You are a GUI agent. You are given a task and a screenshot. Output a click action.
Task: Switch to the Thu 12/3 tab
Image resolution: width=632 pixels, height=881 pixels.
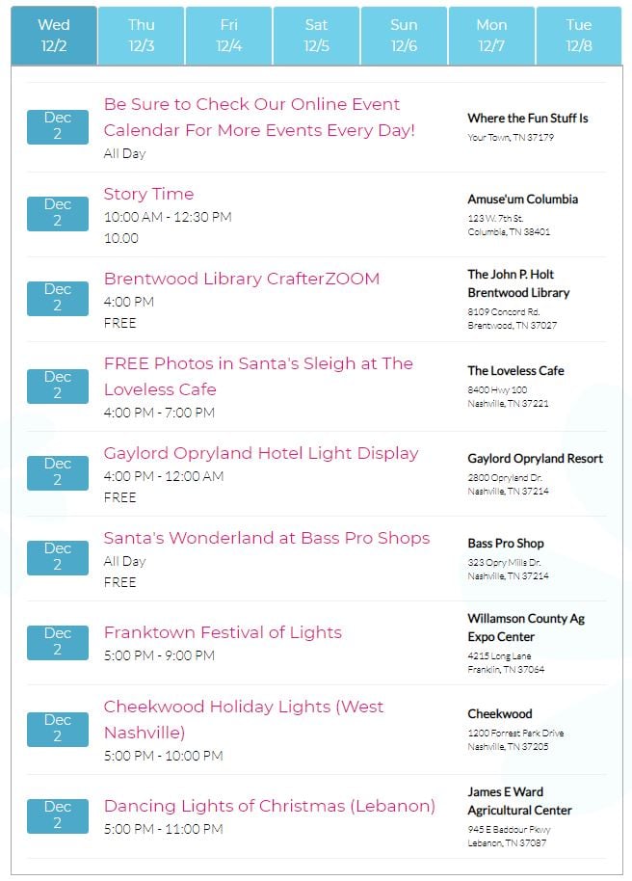tap(141, 36)
